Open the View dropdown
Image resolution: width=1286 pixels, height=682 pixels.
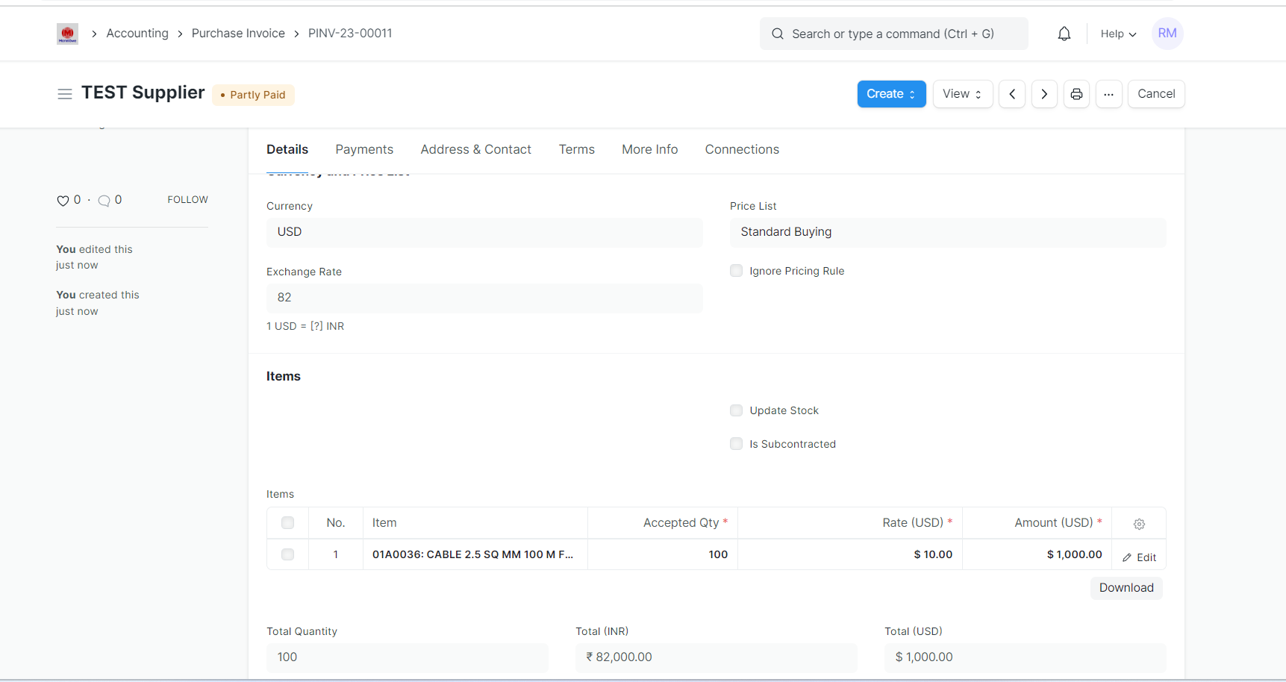962,94
